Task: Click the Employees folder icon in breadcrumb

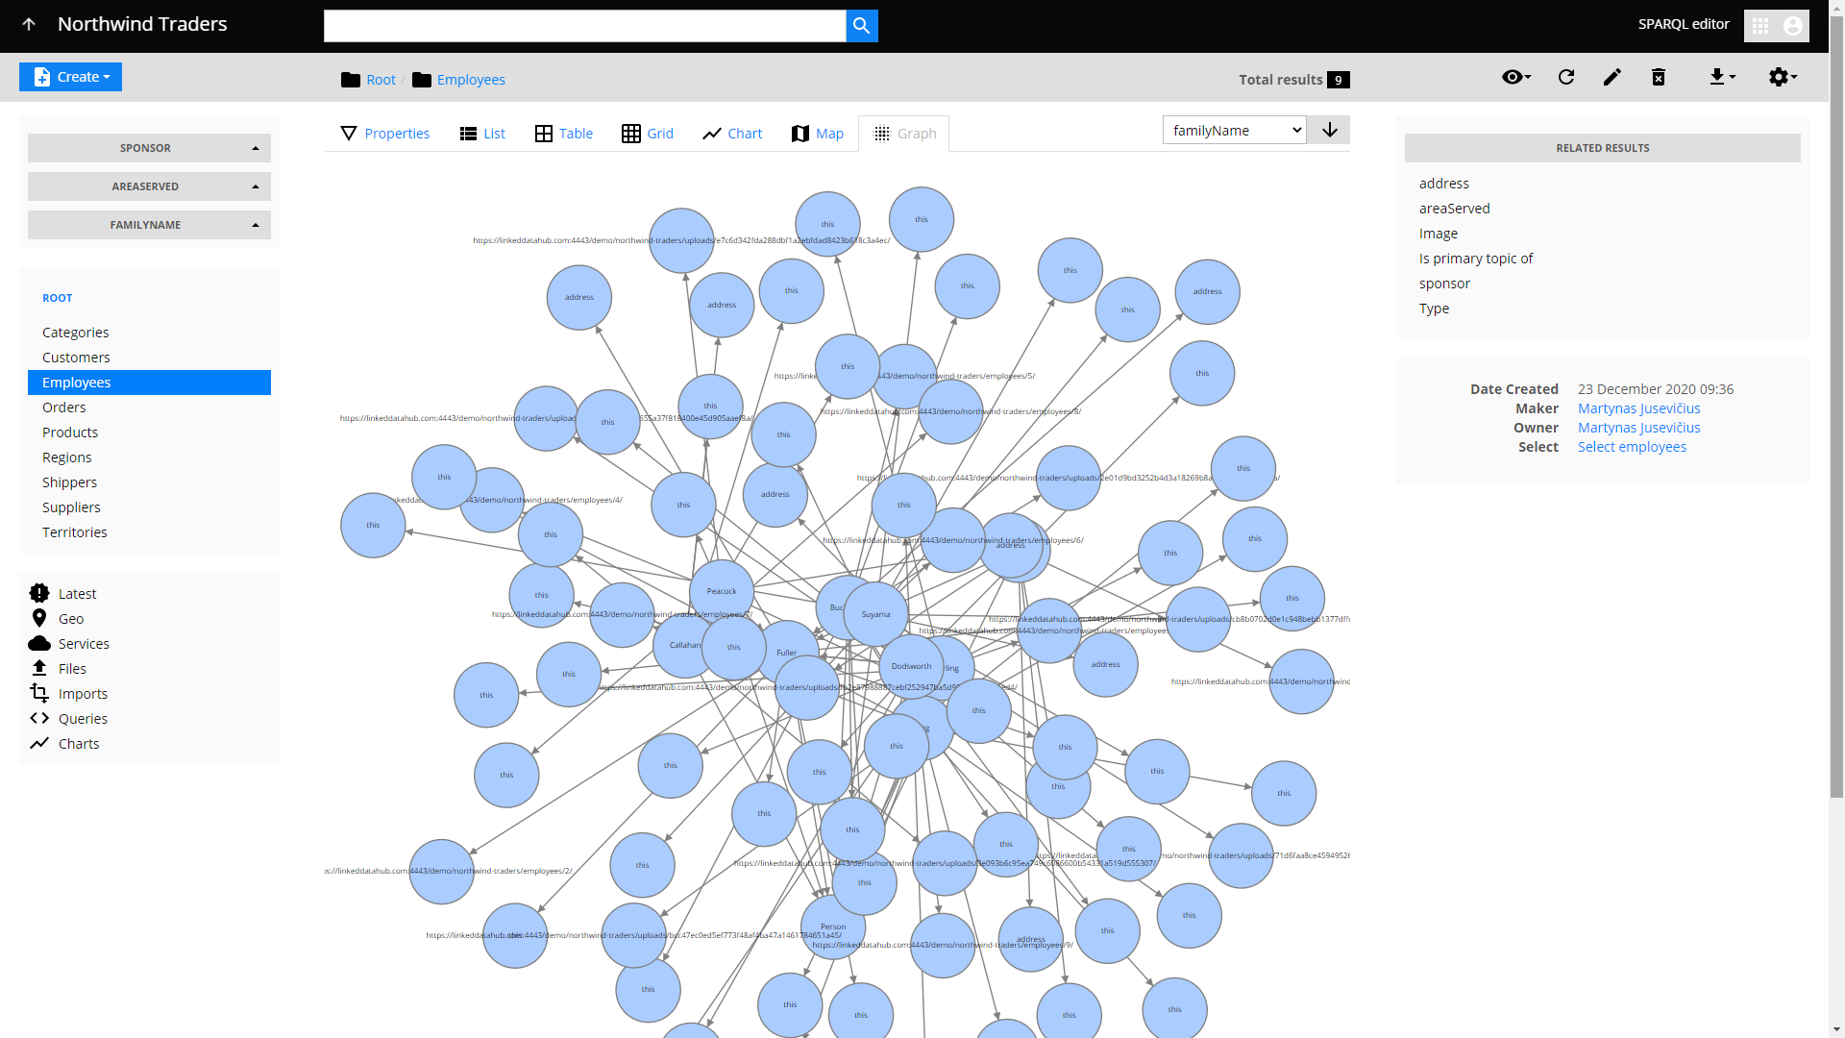Action: tap(422, 80)
